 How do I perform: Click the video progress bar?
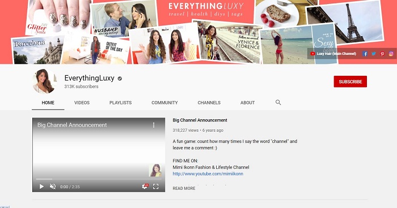pos(99,179)
